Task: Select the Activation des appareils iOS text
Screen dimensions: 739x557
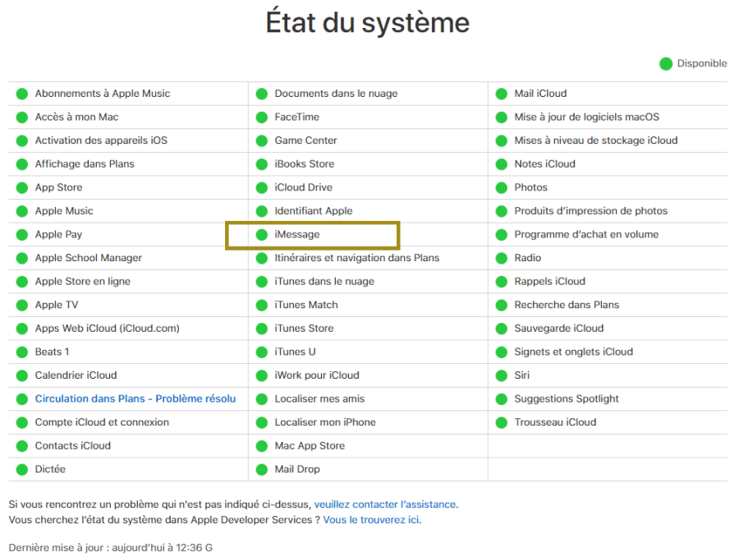Action: [101, 140]
